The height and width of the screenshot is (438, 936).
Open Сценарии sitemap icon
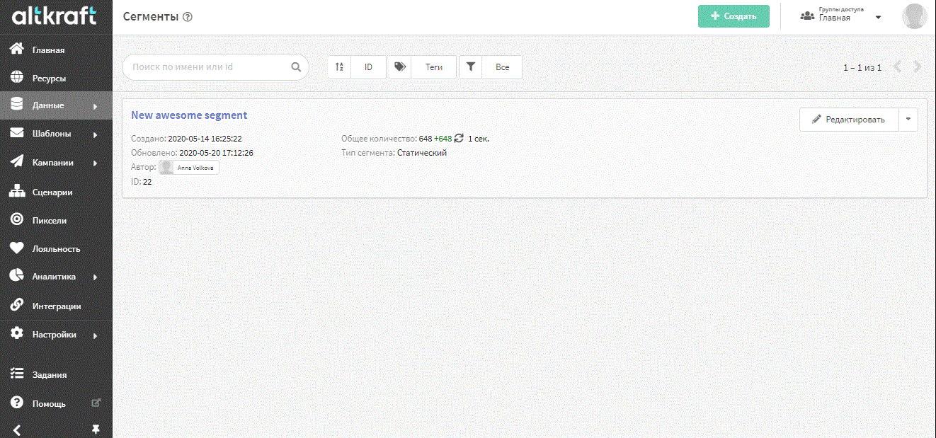pos(18,191)
